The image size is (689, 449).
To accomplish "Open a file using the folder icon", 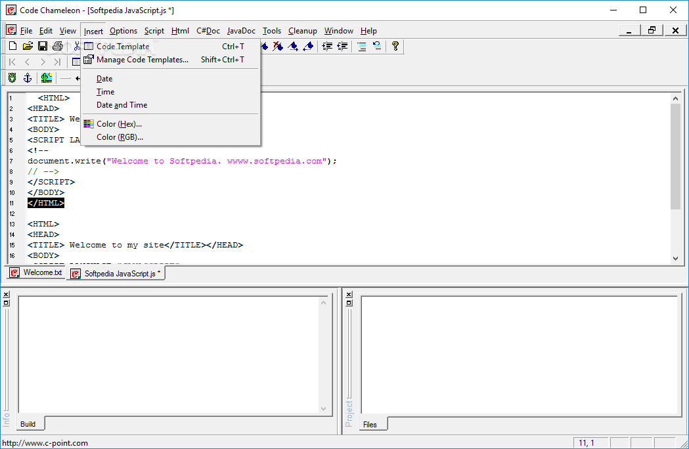I will [x=28, y=46].
